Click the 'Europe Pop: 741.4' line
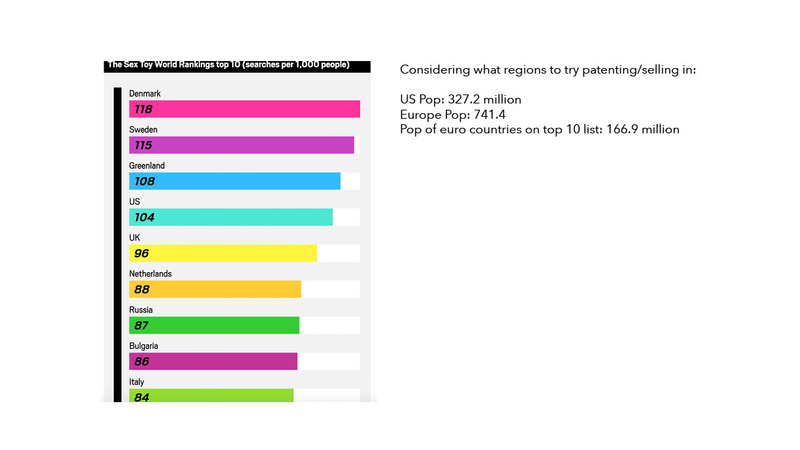This screenshot has height=450, width=800. 453,115
